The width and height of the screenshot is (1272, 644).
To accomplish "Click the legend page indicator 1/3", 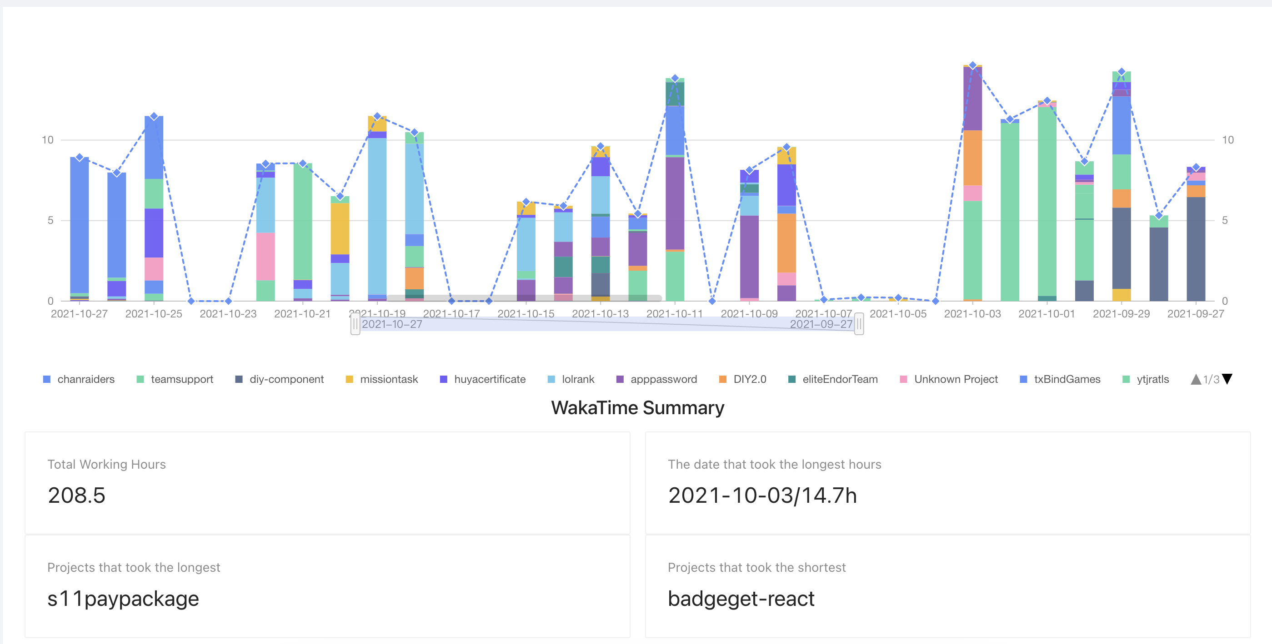I will pos(1211,379).
